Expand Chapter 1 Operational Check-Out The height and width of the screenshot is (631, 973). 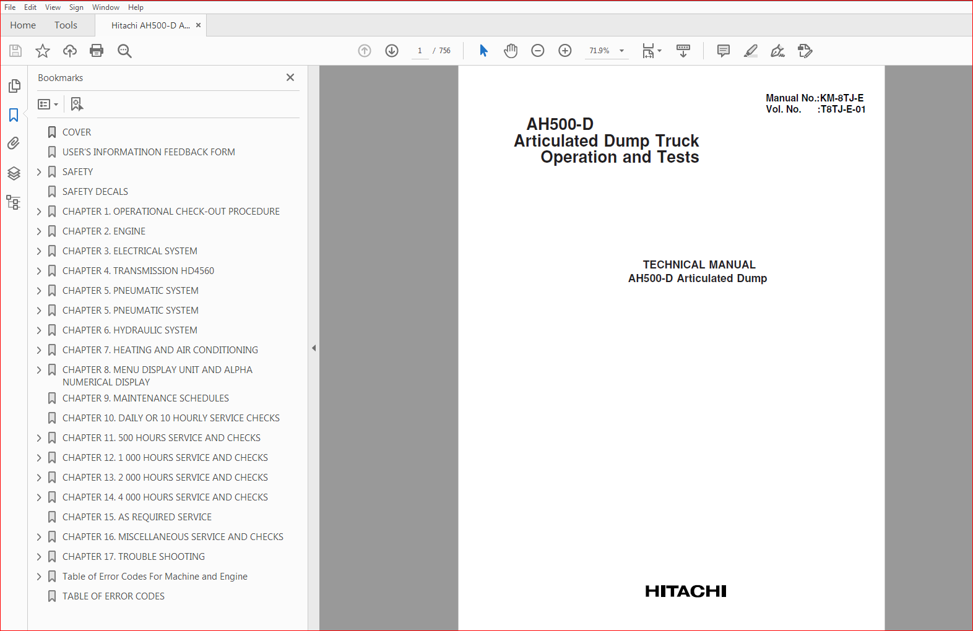39,212
